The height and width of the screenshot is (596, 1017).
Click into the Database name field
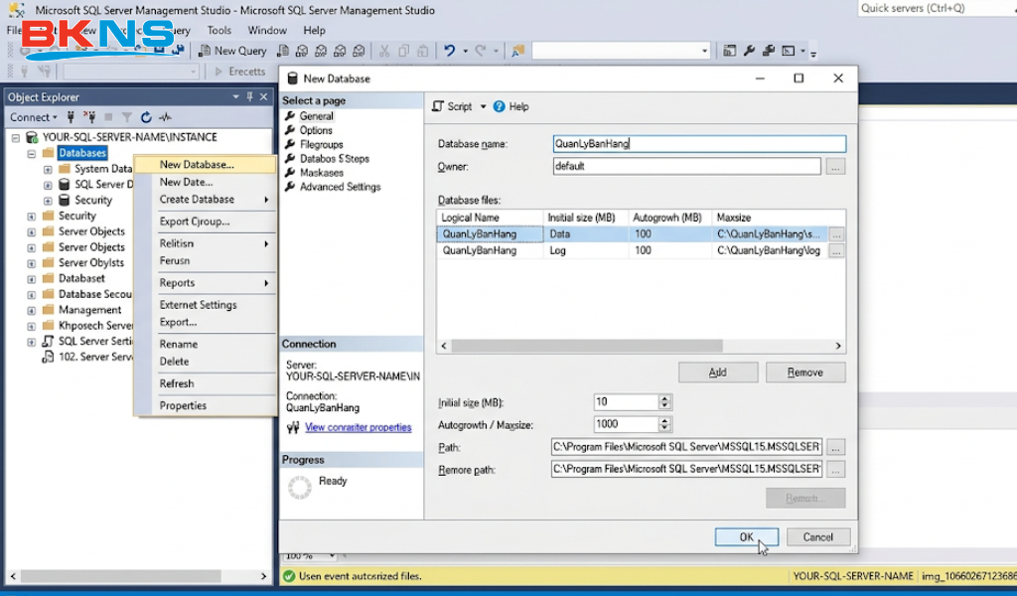click(x=699, y=144)
